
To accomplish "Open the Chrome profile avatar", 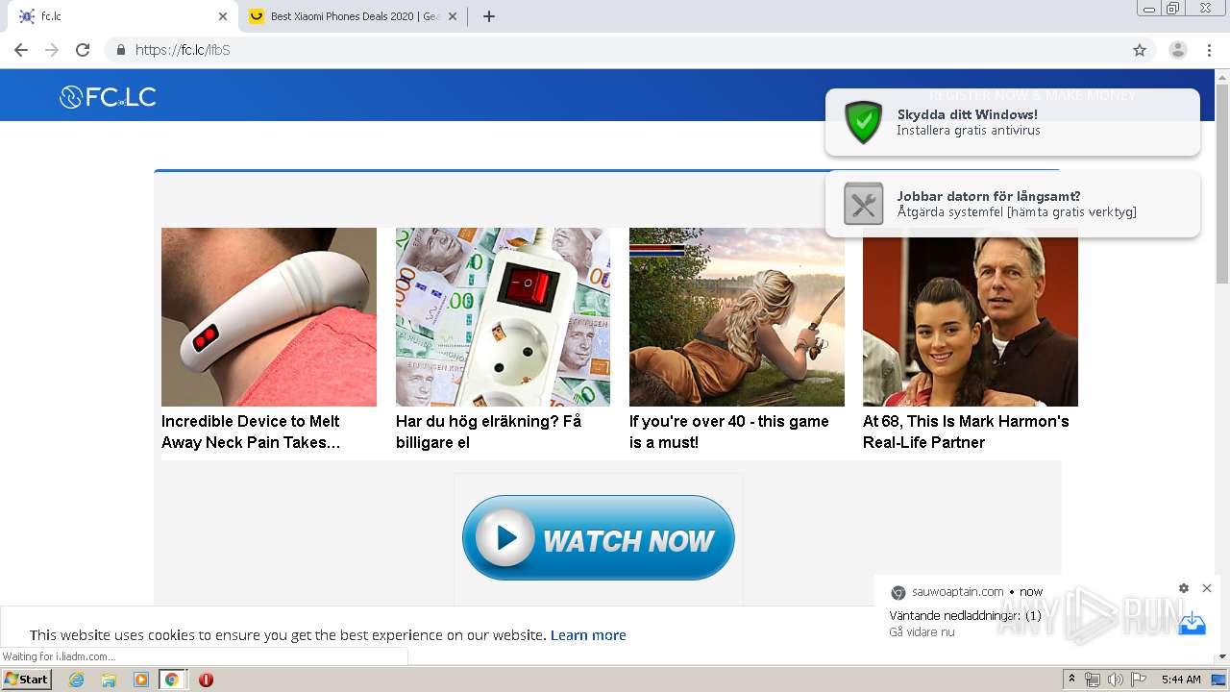I will (1178, 50).
